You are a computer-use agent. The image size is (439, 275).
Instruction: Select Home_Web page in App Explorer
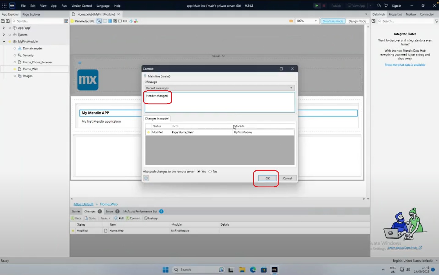[31, 69]
